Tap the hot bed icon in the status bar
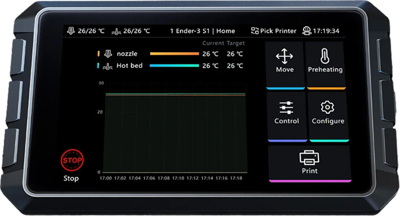 (116, 31)
